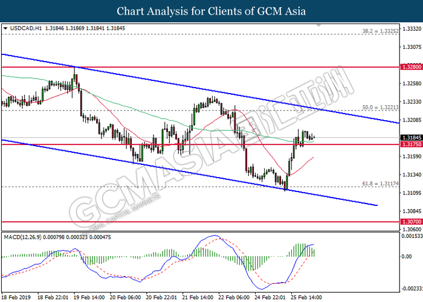Click the '21 Feb 14:00' time axis label
This screenshot has width=423, height=302.
(x=198, y=297)
